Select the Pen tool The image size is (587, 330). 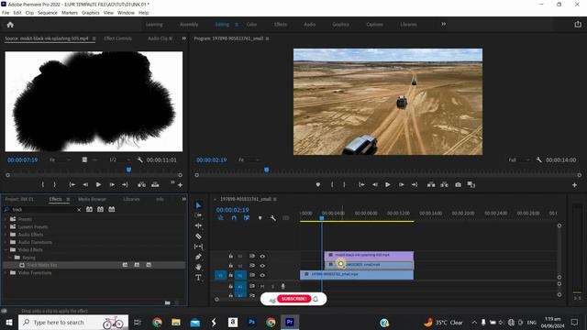coord(198,257)
